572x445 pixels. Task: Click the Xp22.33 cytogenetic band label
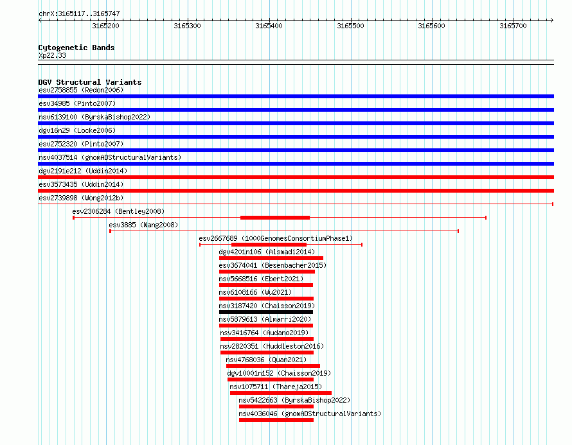(52, 55)
